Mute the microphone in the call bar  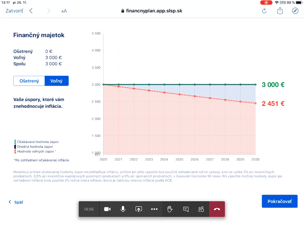123,209
